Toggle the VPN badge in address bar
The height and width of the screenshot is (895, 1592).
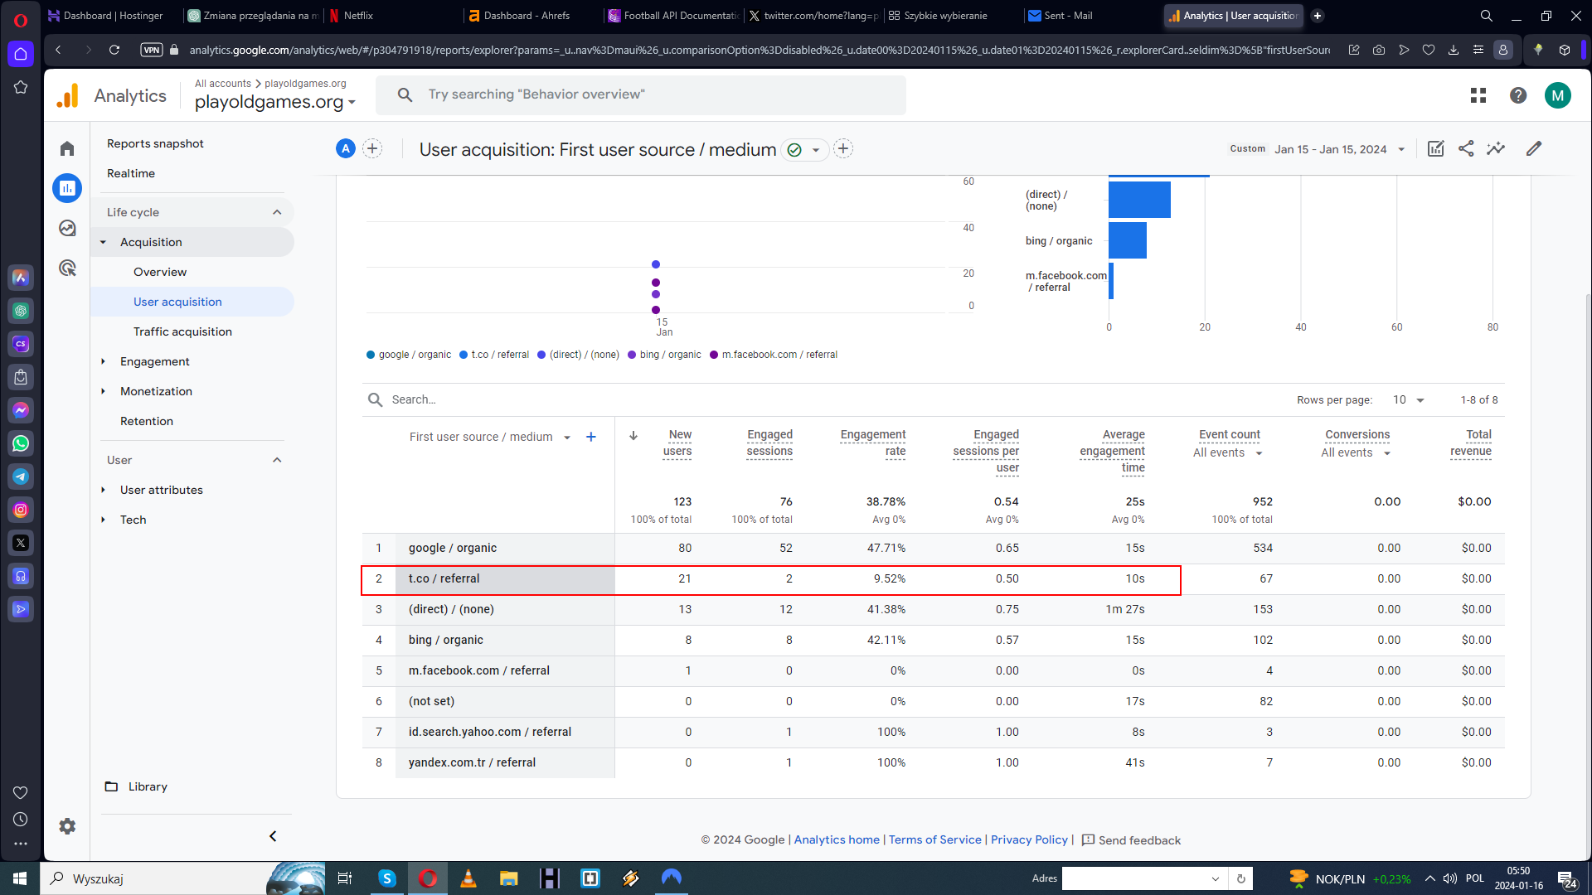[x=152, y=50]
